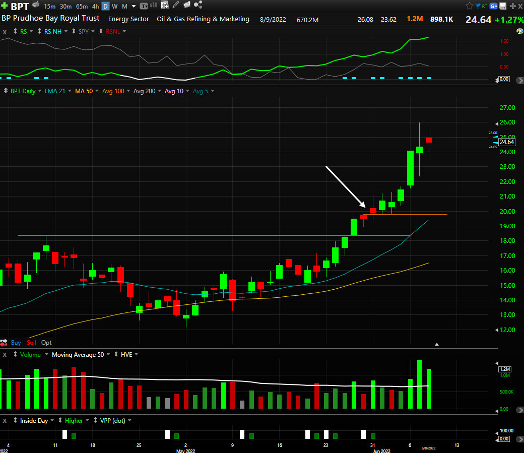Screen dimensions: 524x453
Task: Click reorder arrows beside SPY
Action: coord(74,31)
